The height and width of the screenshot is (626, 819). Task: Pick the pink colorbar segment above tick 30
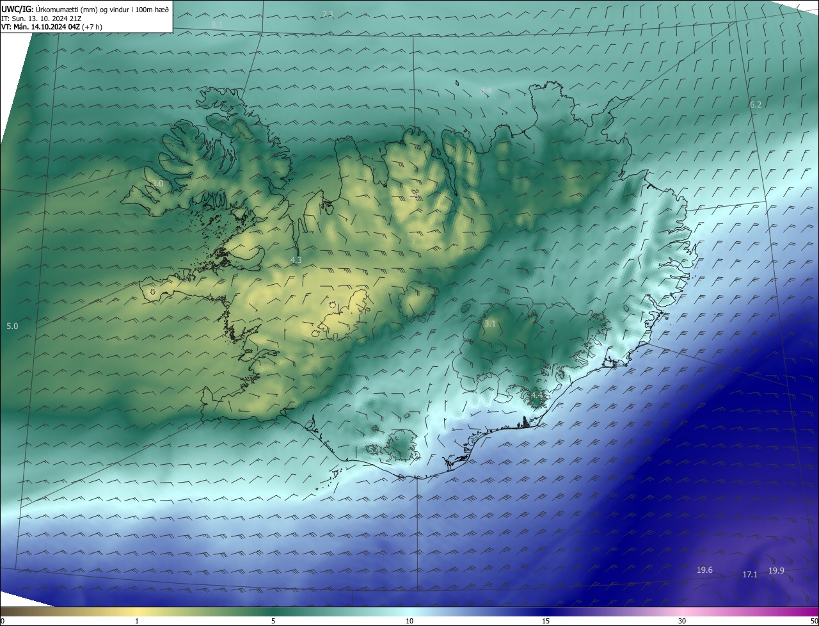[682, 611]
